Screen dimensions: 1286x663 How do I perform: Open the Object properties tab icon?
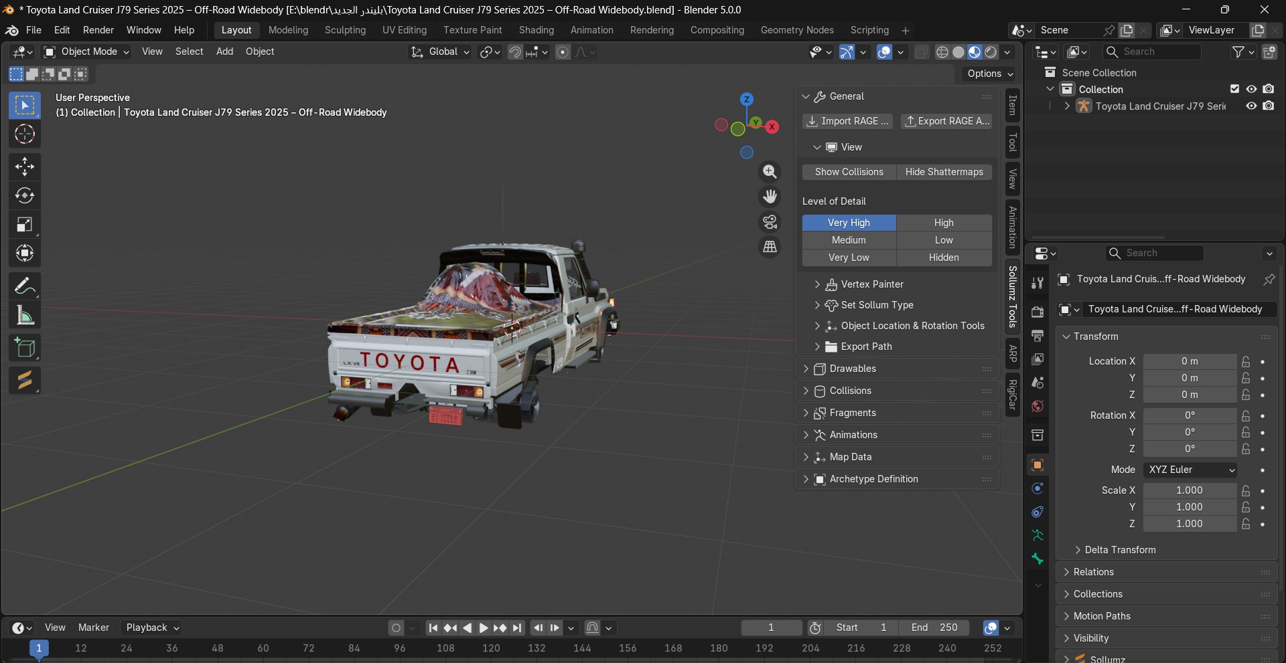1038,465
